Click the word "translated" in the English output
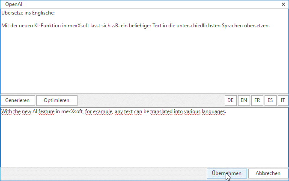This screenshot has height=181, width=289. (x=161, y=111)
